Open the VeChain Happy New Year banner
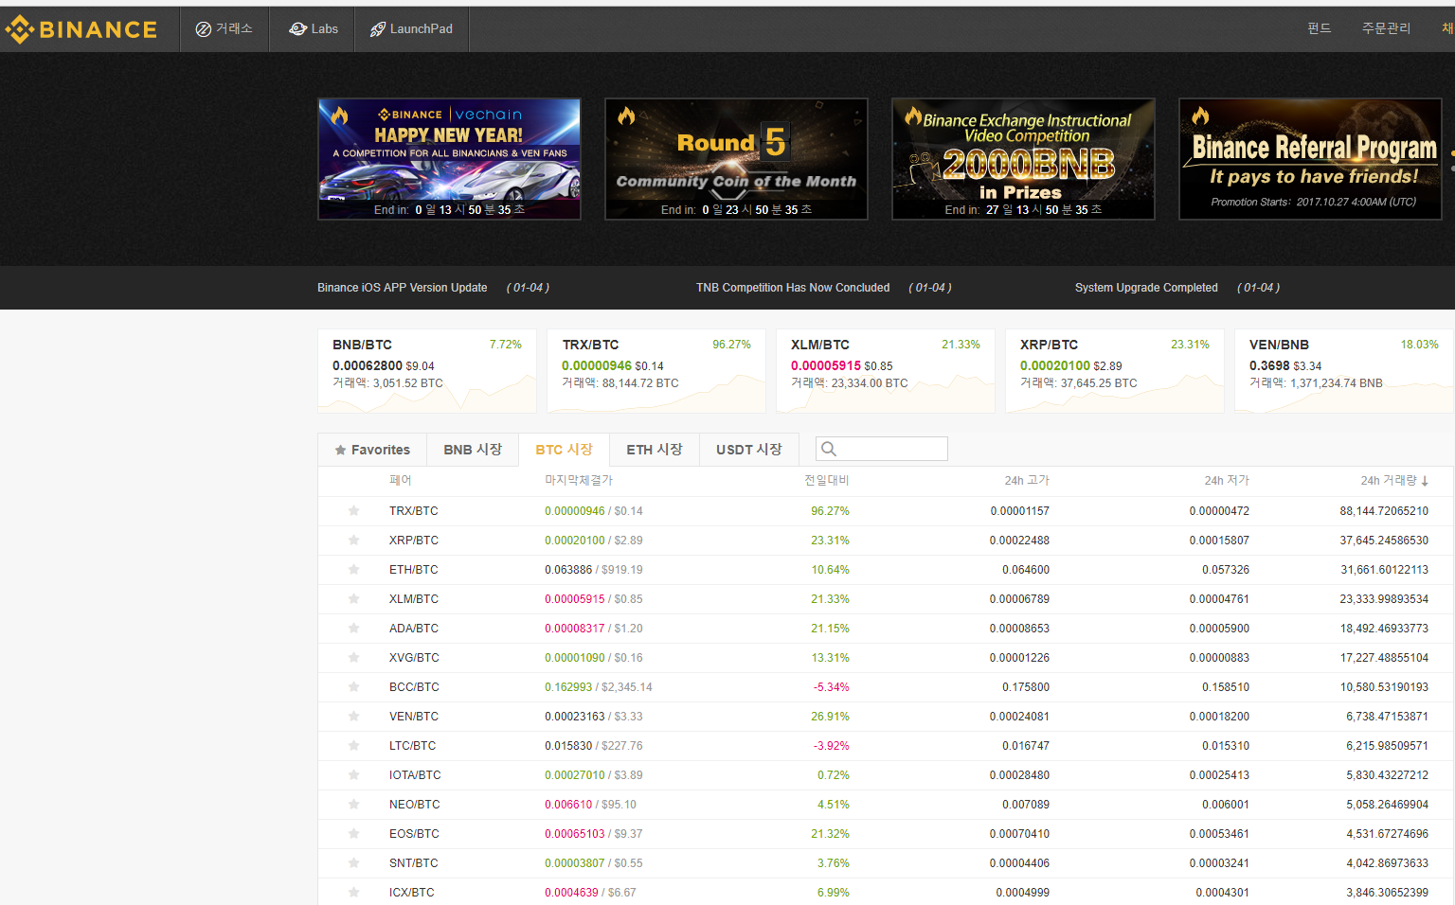 click(449, 159)
